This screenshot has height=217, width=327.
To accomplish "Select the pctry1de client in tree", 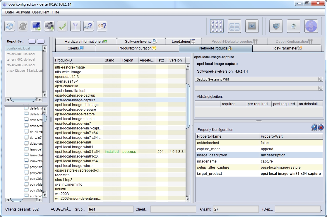I will point(33,167).
